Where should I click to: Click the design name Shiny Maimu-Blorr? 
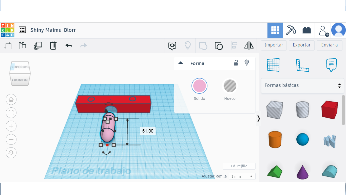point(53,30)
